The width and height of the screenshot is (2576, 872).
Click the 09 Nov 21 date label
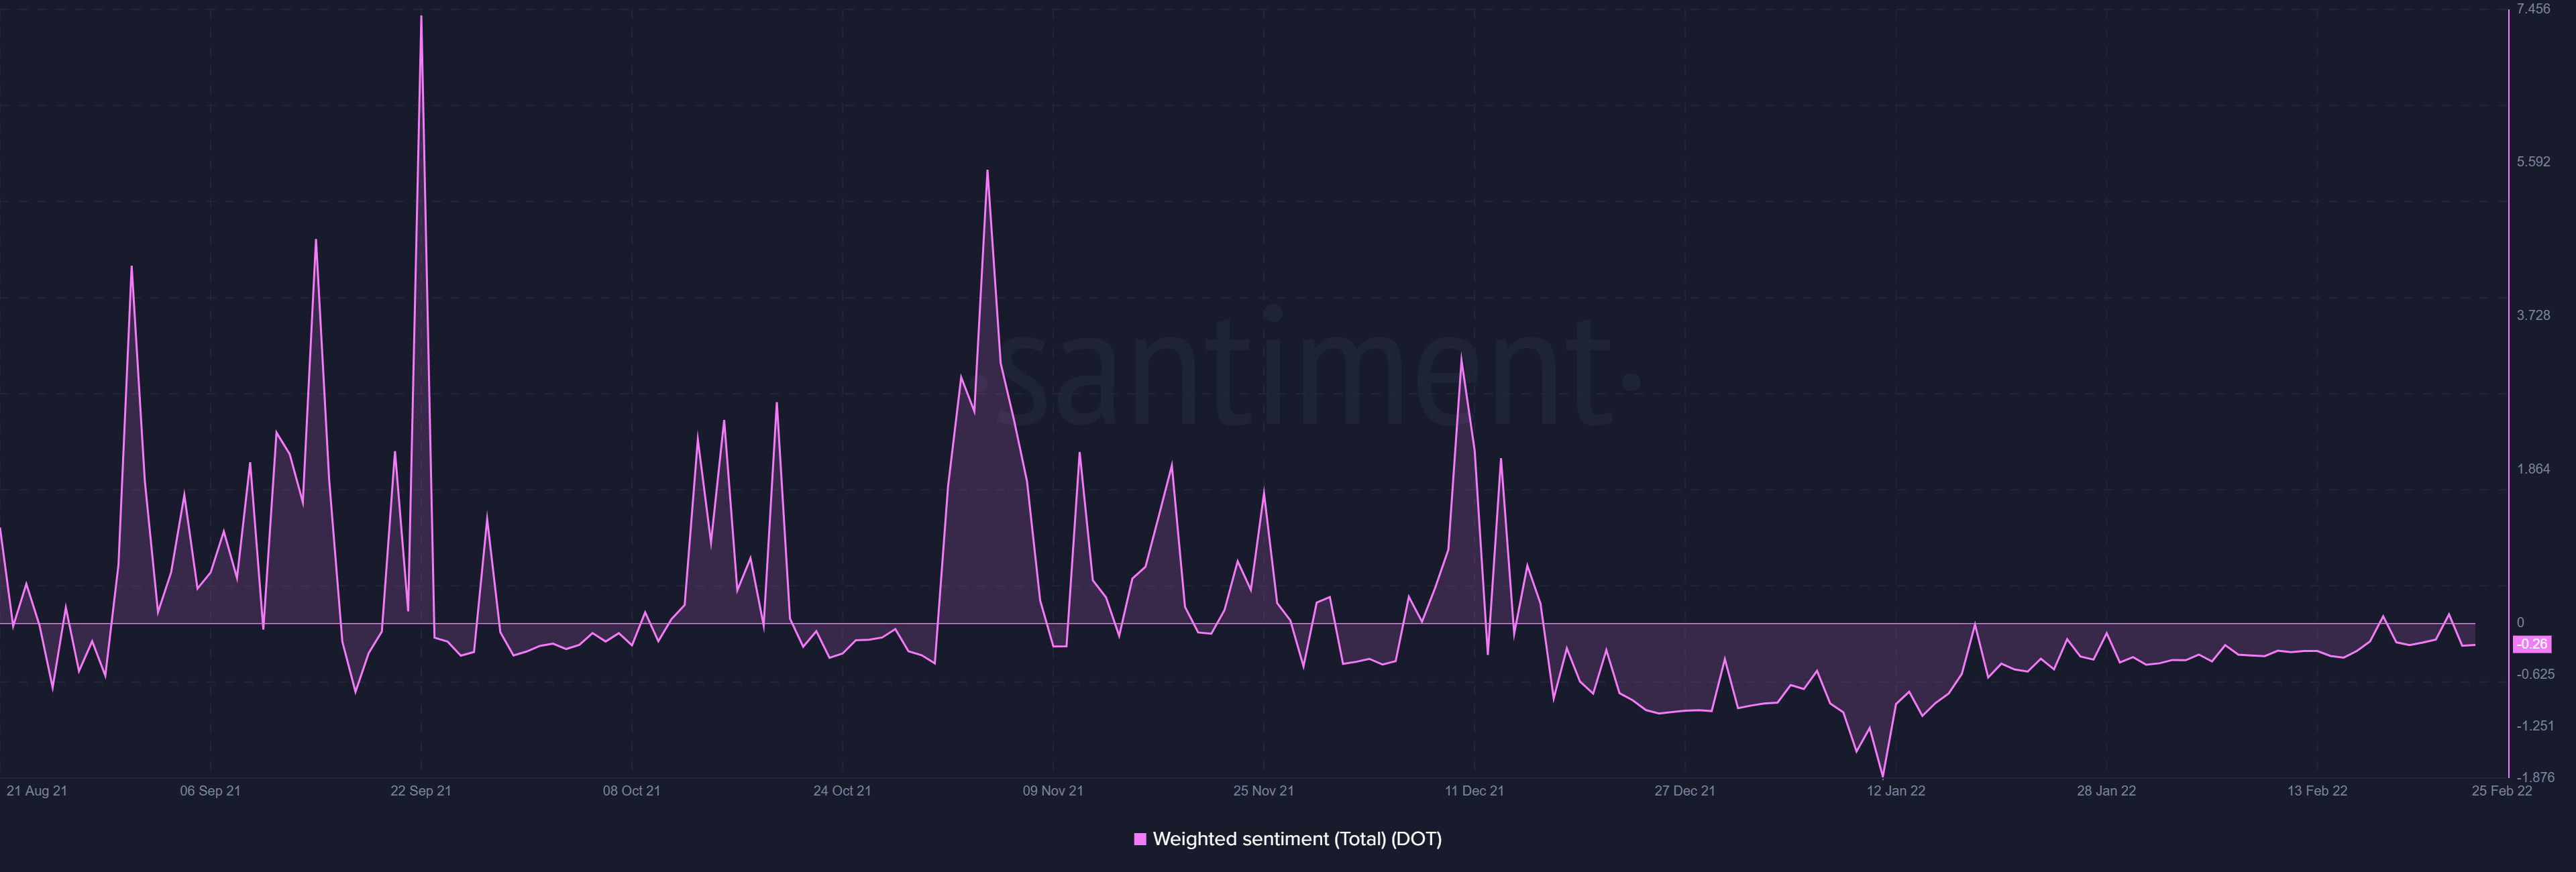1052,790
